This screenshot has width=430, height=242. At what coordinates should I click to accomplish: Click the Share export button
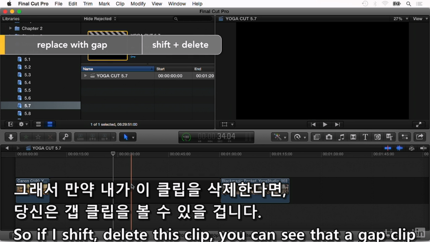(x=420, y=137)
